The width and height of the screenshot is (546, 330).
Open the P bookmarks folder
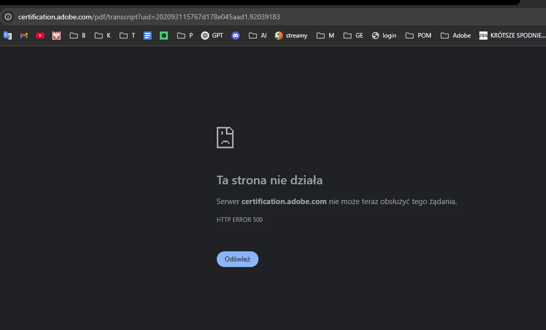coord(185,36)
